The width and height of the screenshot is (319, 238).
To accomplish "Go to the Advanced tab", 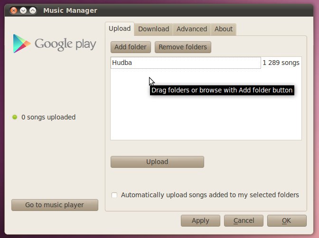I will tap(191, 29).
